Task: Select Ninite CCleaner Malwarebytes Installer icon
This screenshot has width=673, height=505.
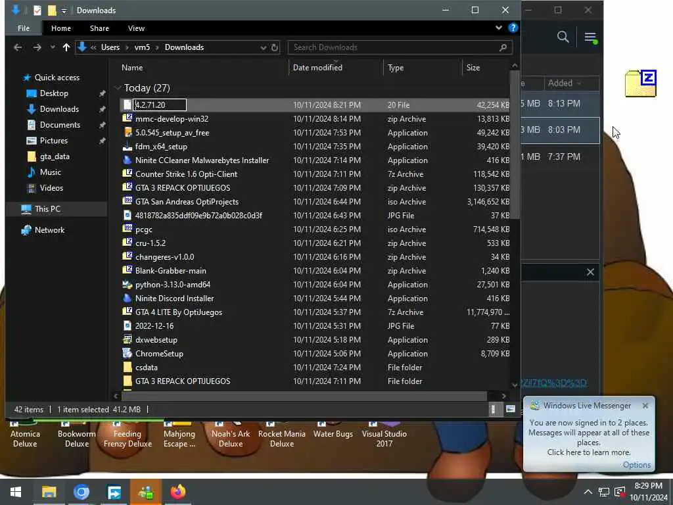Action: tap(127, 160)
